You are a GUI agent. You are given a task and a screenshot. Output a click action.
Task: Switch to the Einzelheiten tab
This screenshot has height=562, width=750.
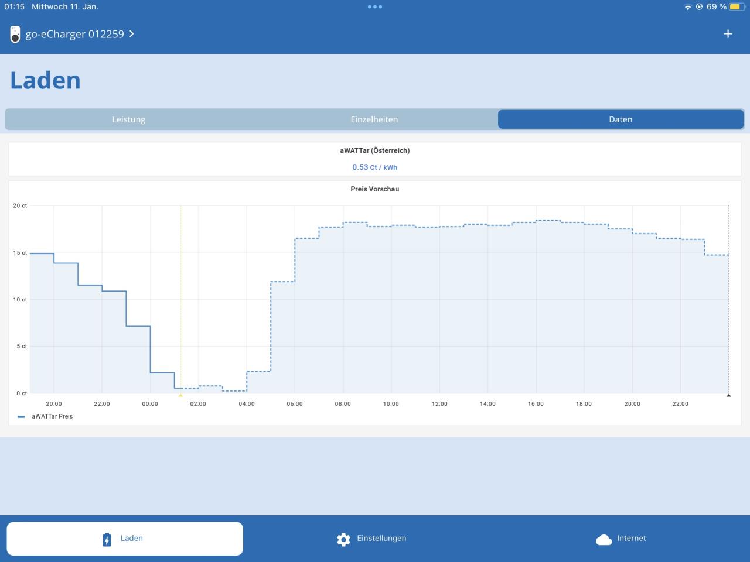pyautogui.click(x=374, y=119)
